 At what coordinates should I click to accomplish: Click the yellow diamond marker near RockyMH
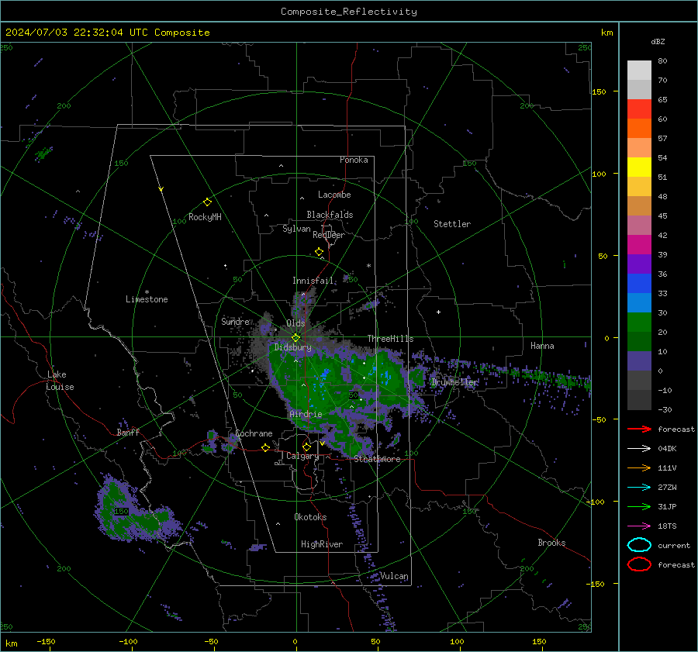pyautogui.click(x=207, y=202)
